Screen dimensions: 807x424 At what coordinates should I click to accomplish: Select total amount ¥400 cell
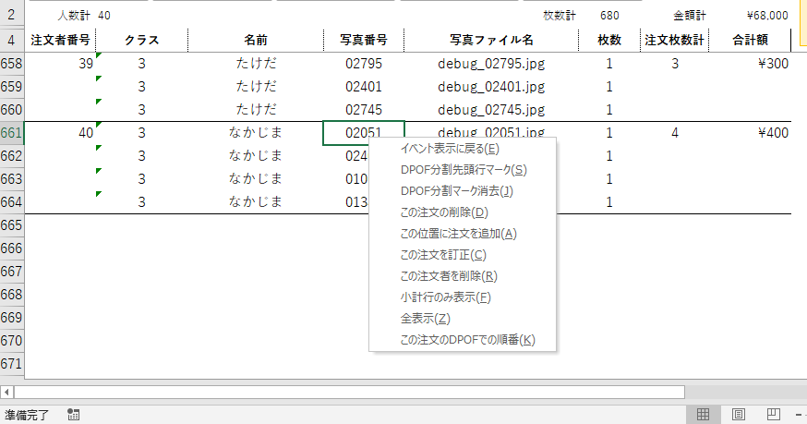[x=750, y=133]
